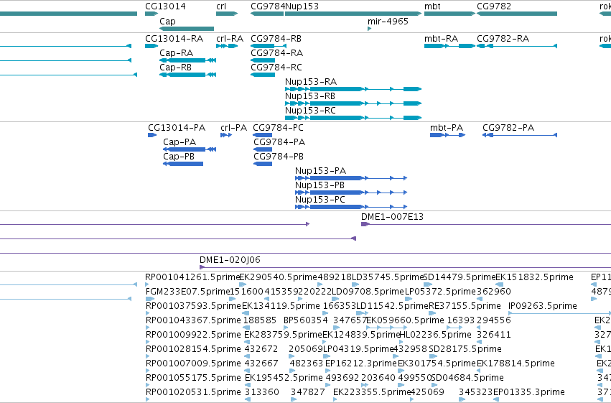Select the EK178814.5prime EST label
This screenshot has height=403, width=611.
click(516, 363)
